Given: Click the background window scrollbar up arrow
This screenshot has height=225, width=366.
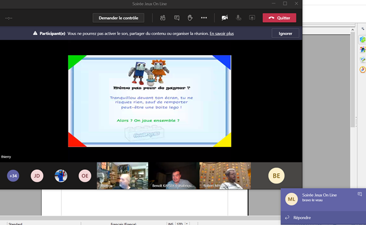Looking at the screenshot, I should pyautogui.click(x=353, y=30).
